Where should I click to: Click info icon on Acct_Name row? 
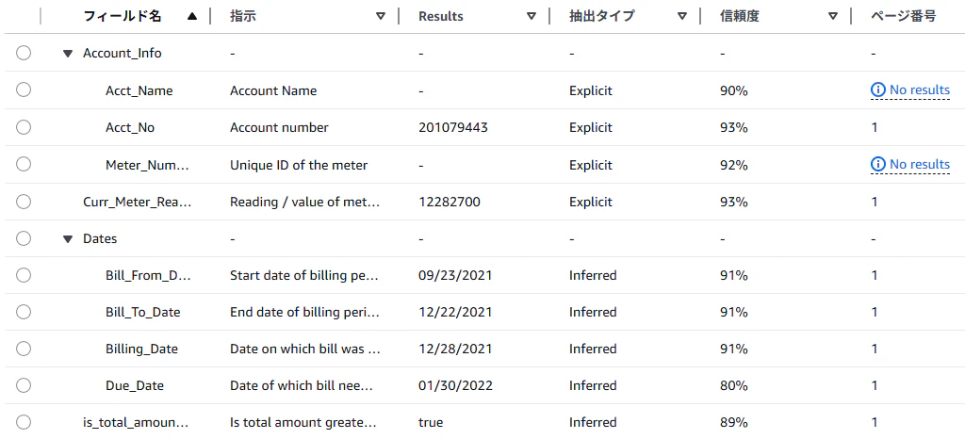877,90
